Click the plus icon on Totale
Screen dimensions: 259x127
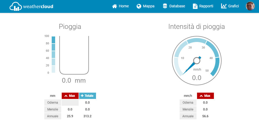coord(82,96)
